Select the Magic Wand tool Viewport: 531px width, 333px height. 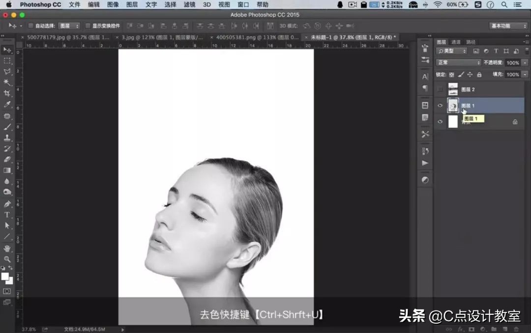[7, 83]
